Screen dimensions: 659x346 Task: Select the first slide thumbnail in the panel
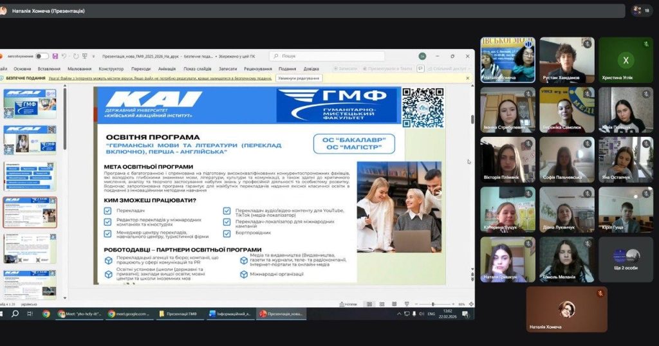tap(30, 103)
